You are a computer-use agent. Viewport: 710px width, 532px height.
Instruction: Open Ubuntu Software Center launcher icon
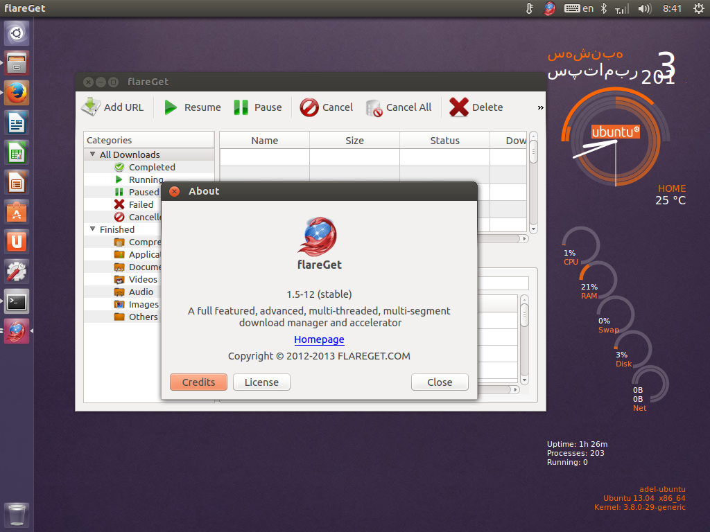pos(17,211)
